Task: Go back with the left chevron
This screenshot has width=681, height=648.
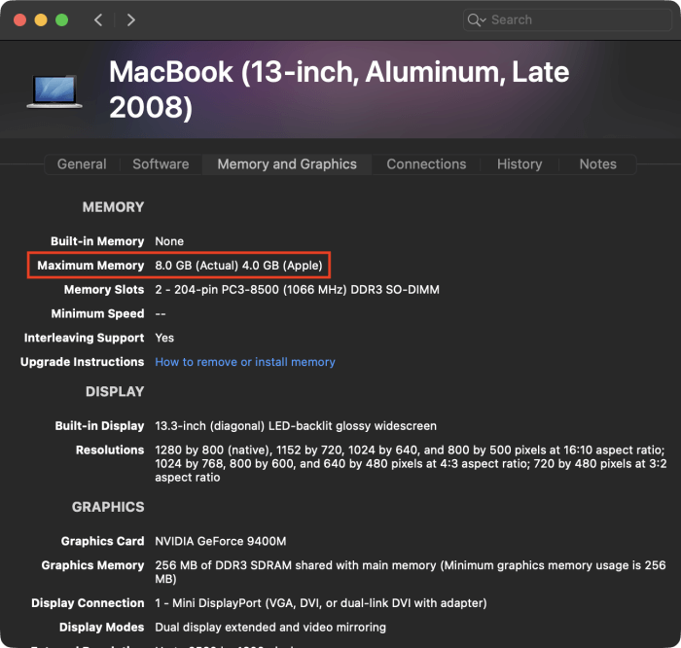Action: (x=98, y=20)
